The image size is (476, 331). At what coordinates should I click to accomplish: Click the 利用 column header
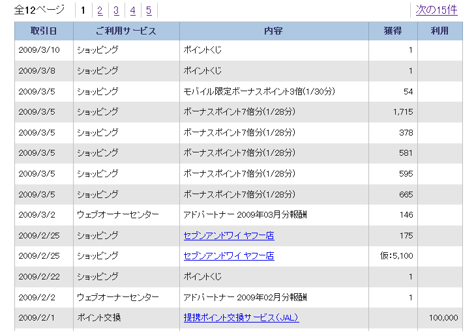tap(440, 31)
